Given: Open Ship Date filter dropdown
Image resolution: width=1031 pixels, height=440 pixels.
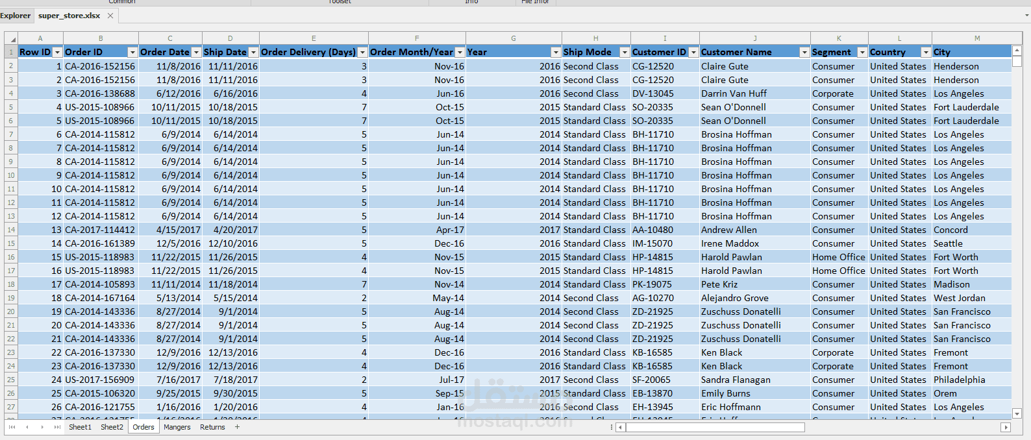Looking at the screenshot, I should [x=253, y=52].
